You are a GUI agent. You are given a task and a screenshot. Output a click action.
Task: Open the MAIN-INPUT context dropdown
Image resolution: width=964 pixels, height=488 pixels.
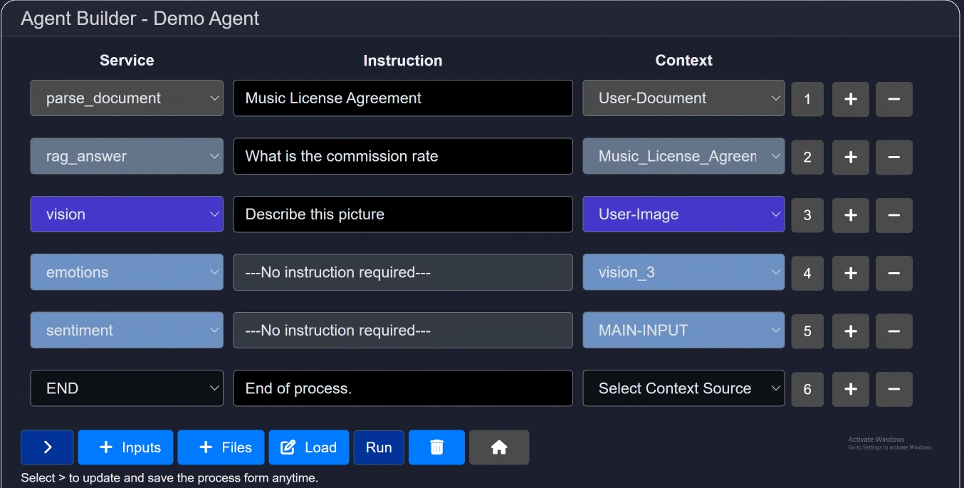683,331
